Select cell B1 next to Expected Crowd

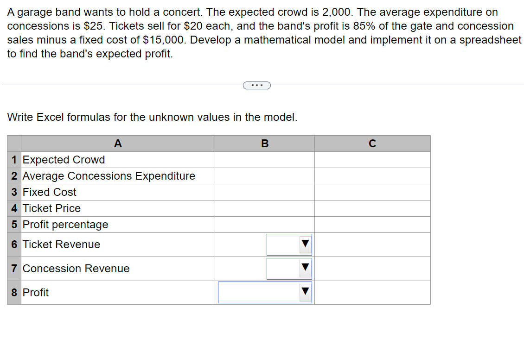(x=264, y=160)
